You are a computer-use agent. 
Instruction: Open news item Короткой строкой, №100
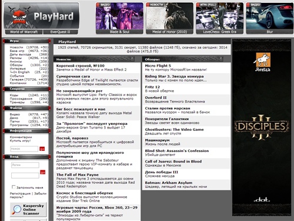[x=81, y=66]
